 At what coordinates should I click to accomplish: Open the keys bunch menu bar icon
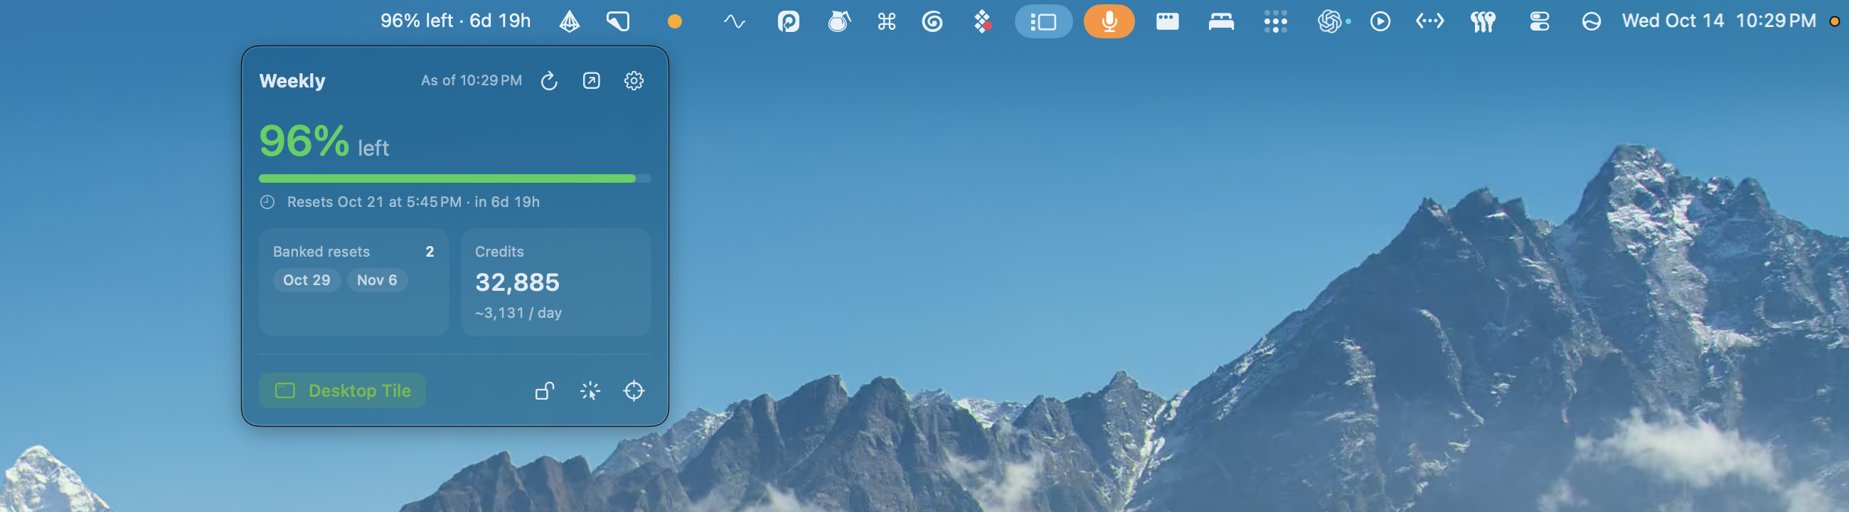[x=1483, y=21]
